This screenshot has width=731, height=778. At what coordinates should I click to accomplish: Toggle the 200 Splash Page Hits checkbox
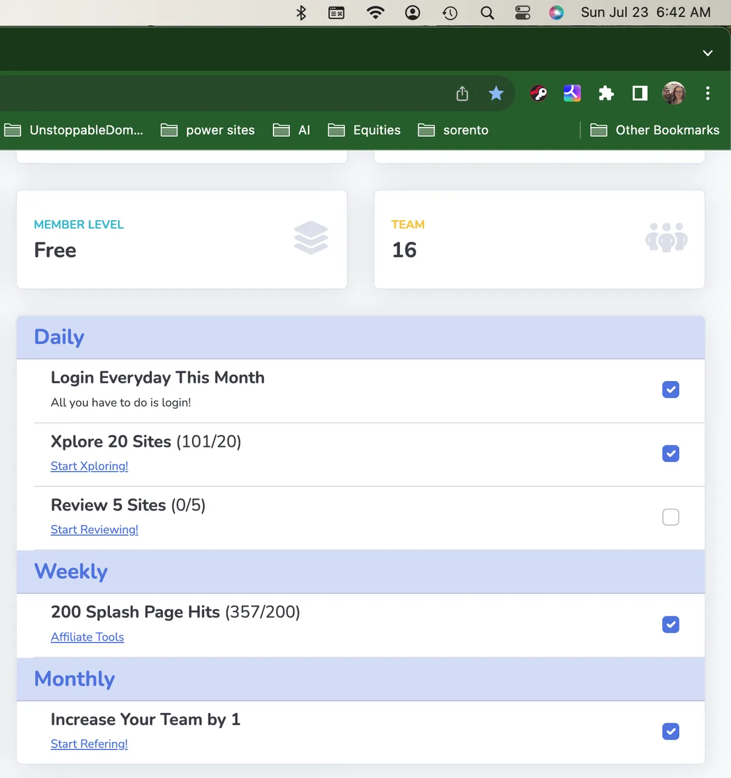pos(670,624)
